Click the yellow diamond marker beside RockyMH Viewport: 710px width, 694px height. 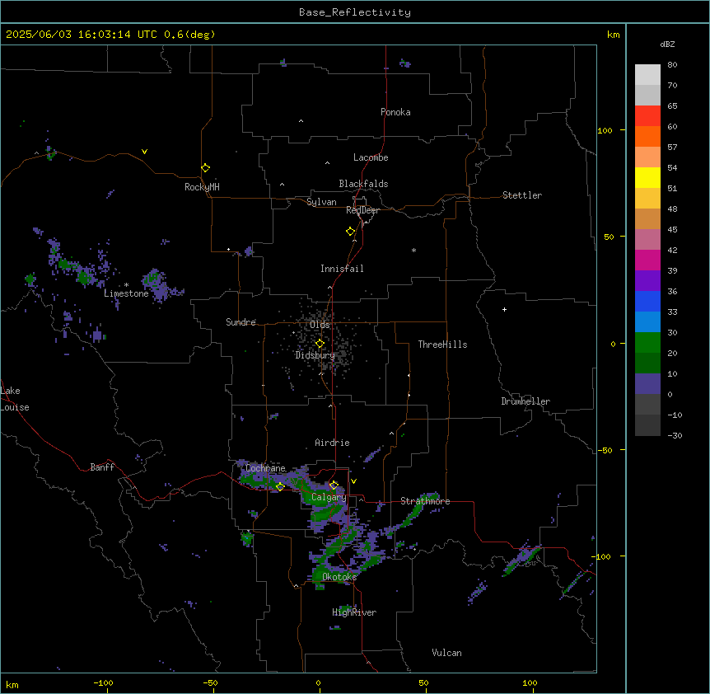pyautogui.click(x=205, y=167)
